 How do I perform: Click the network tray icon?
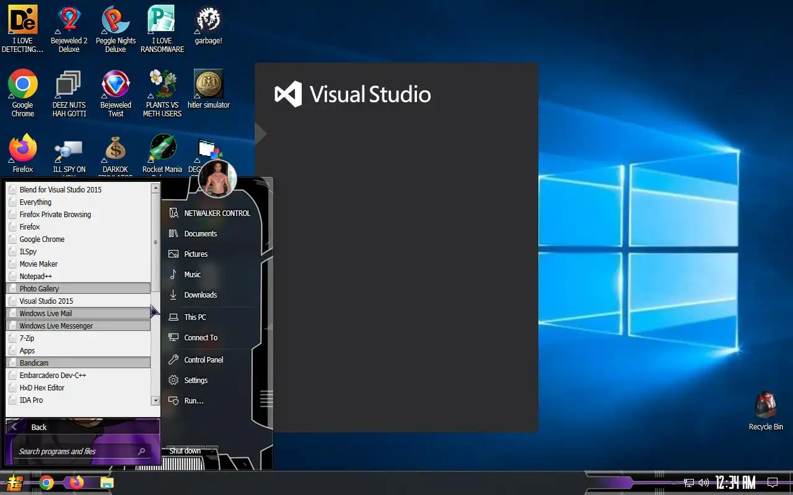tap(689, 483)
